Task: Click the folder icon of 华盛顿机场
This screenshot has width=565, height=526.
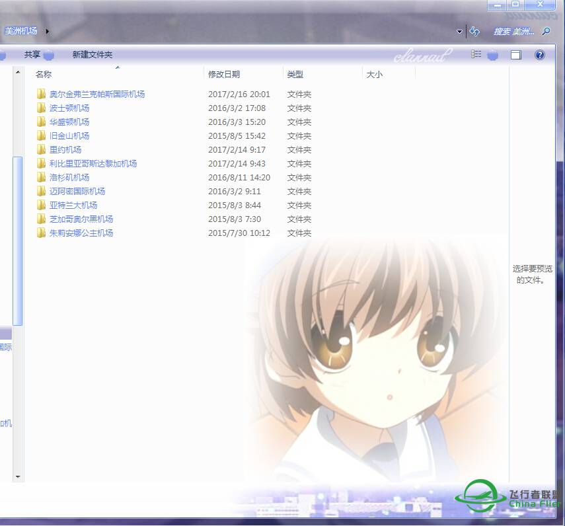Action: (41, 122)
